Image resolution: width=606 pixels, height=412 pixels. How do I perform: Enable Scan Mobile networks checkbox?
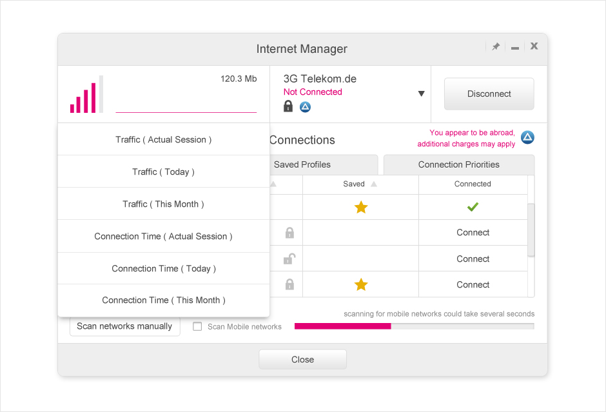coord(198,326)
